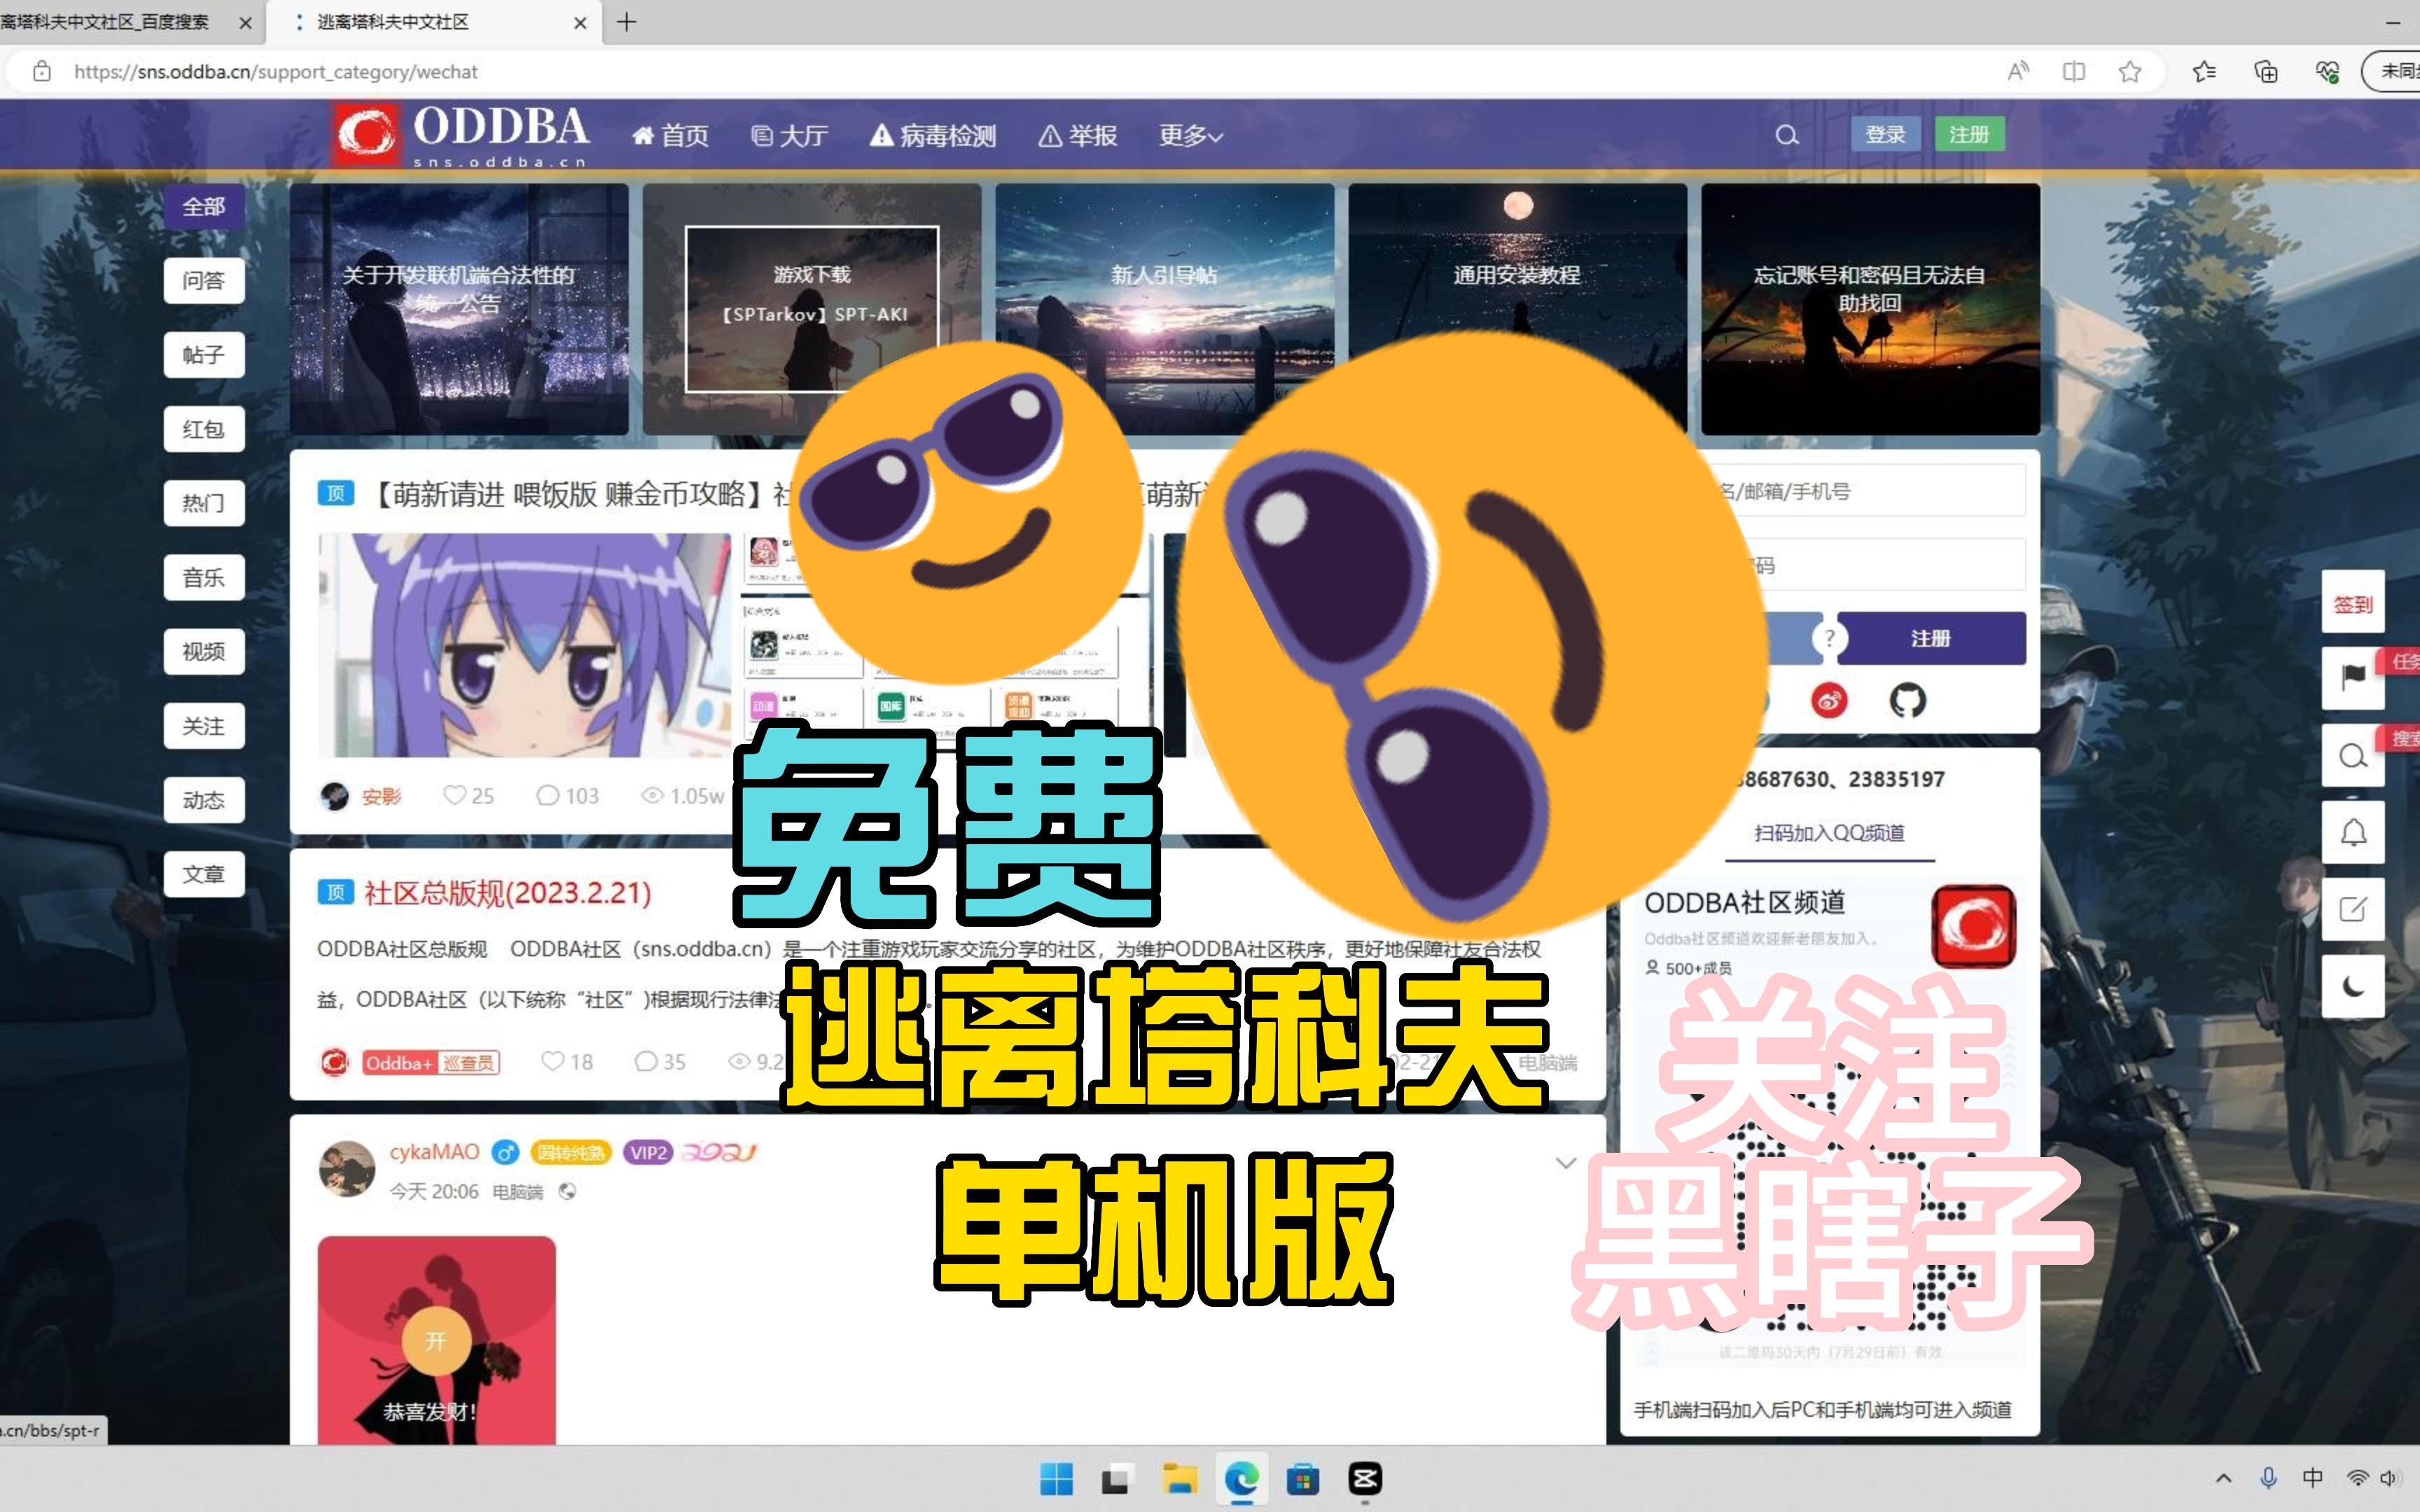Open File Explorer from taskbar
Screen dimensions: 2420x1512
pos(1180,1479)
